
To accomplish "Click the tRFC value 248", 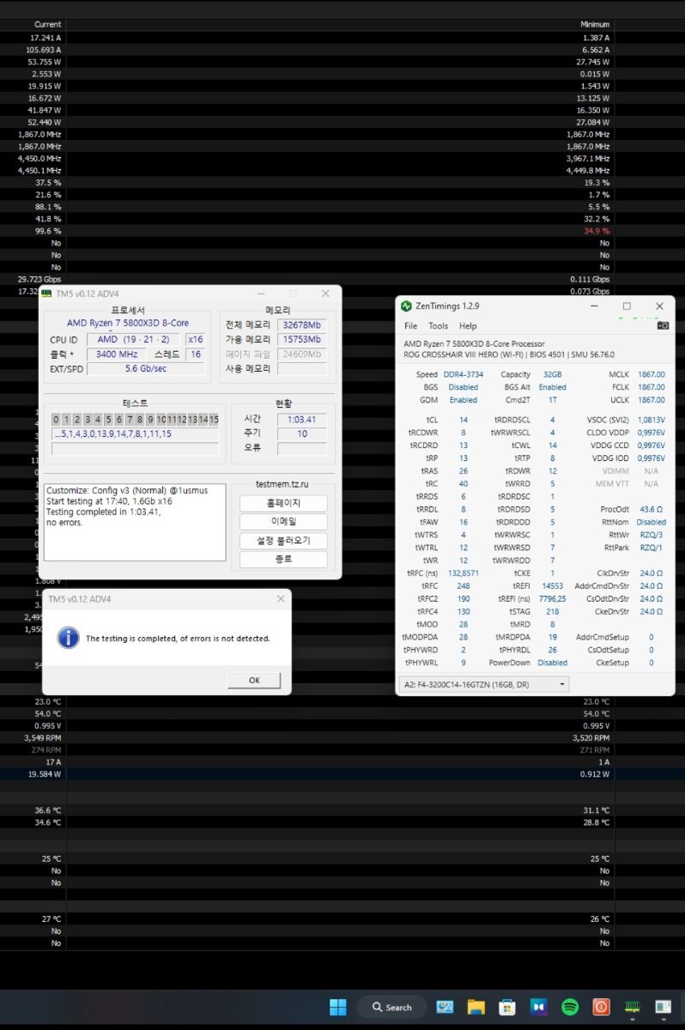I will 464,585.
